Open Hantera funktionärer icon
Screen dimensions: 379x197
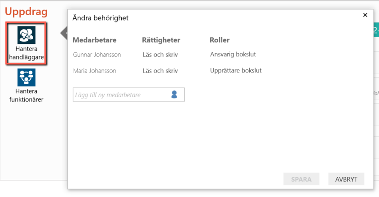[x=26, y=77]
